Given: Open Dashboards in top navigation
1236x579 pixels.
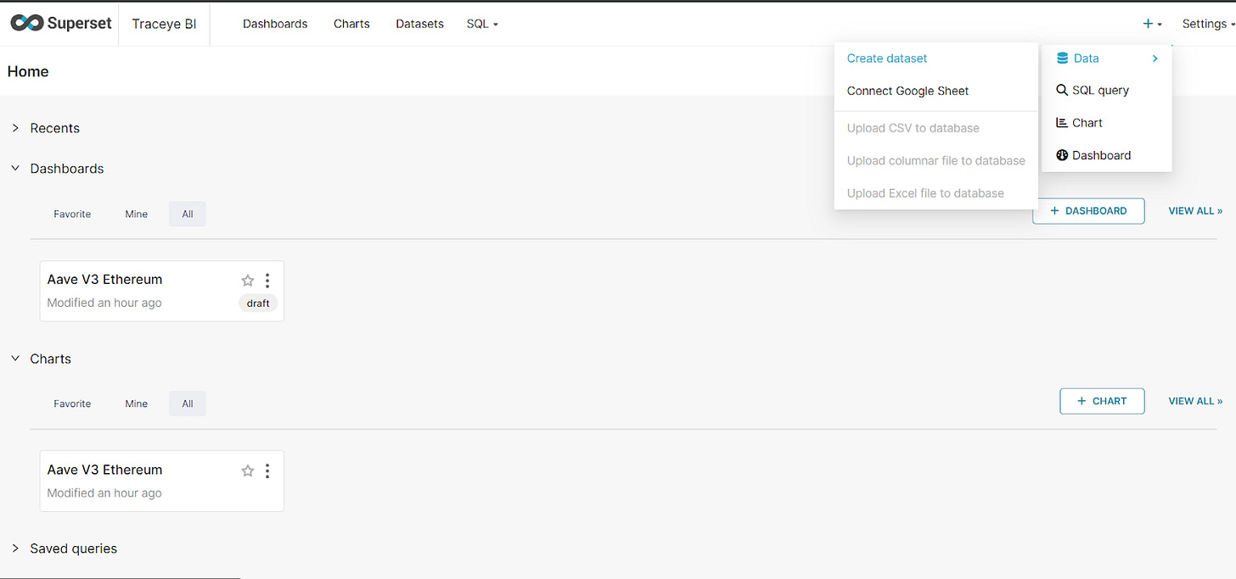Looking at the screenshot, I should click(x=275, y=24).
